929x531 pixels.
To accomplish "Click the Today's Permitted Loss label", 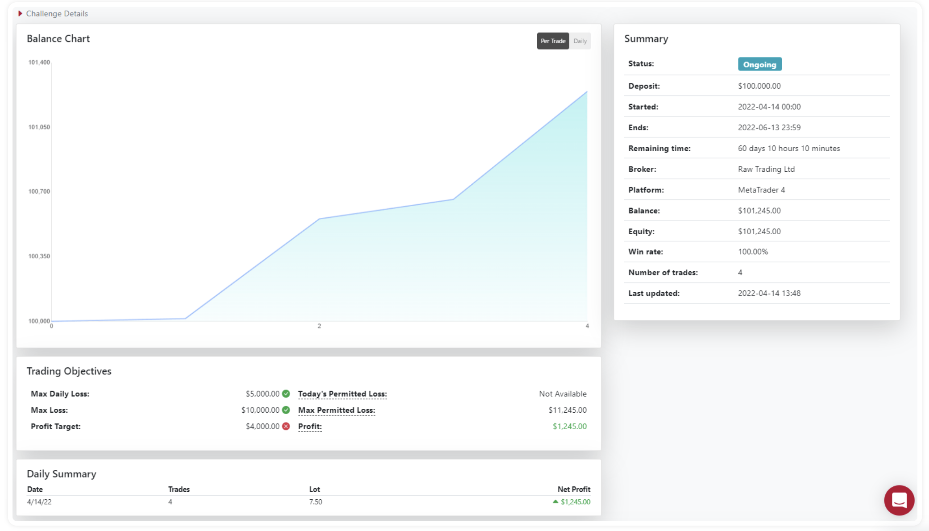I will [342, 394].
